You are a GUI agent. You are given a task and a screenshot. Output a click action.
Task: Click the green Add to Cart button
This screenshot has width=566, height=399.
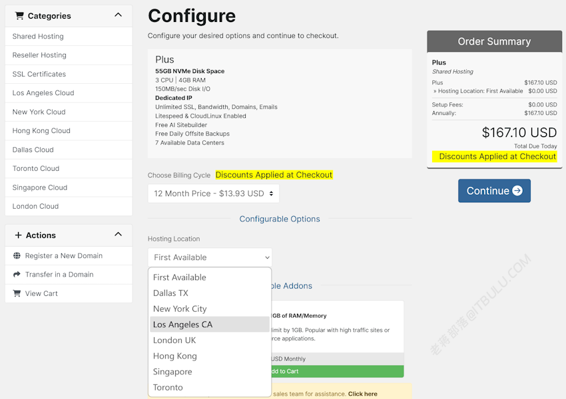click(337, 371)
